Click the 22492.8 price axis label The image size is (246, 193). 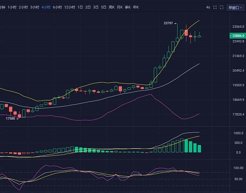coord(238,41)
